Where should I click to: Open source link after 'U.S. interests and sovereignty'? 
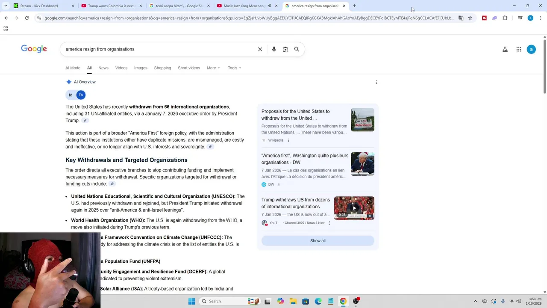click(210, 147)
